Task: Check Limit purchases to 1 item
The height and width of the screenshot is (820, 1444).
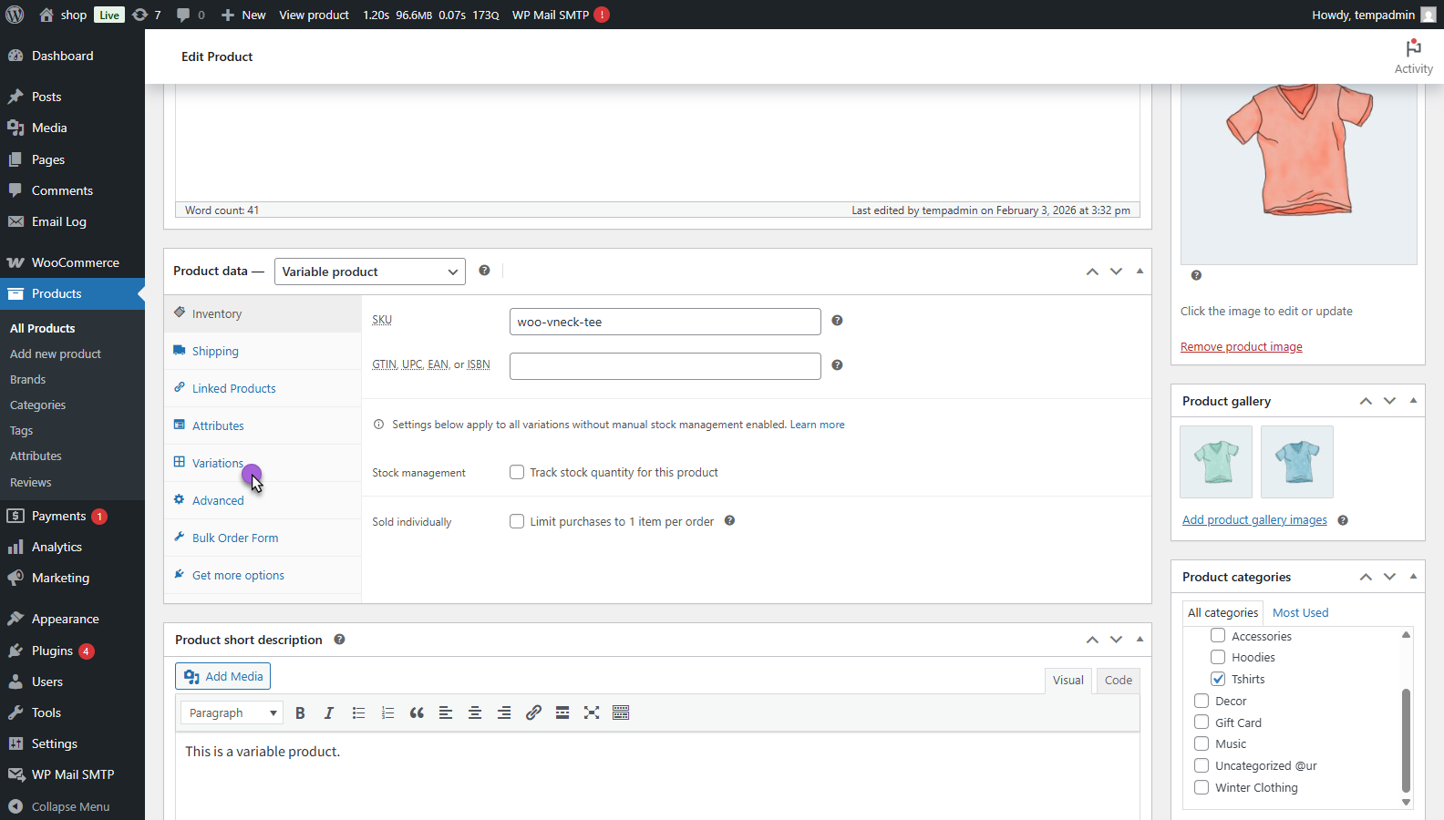Action: 517,521
